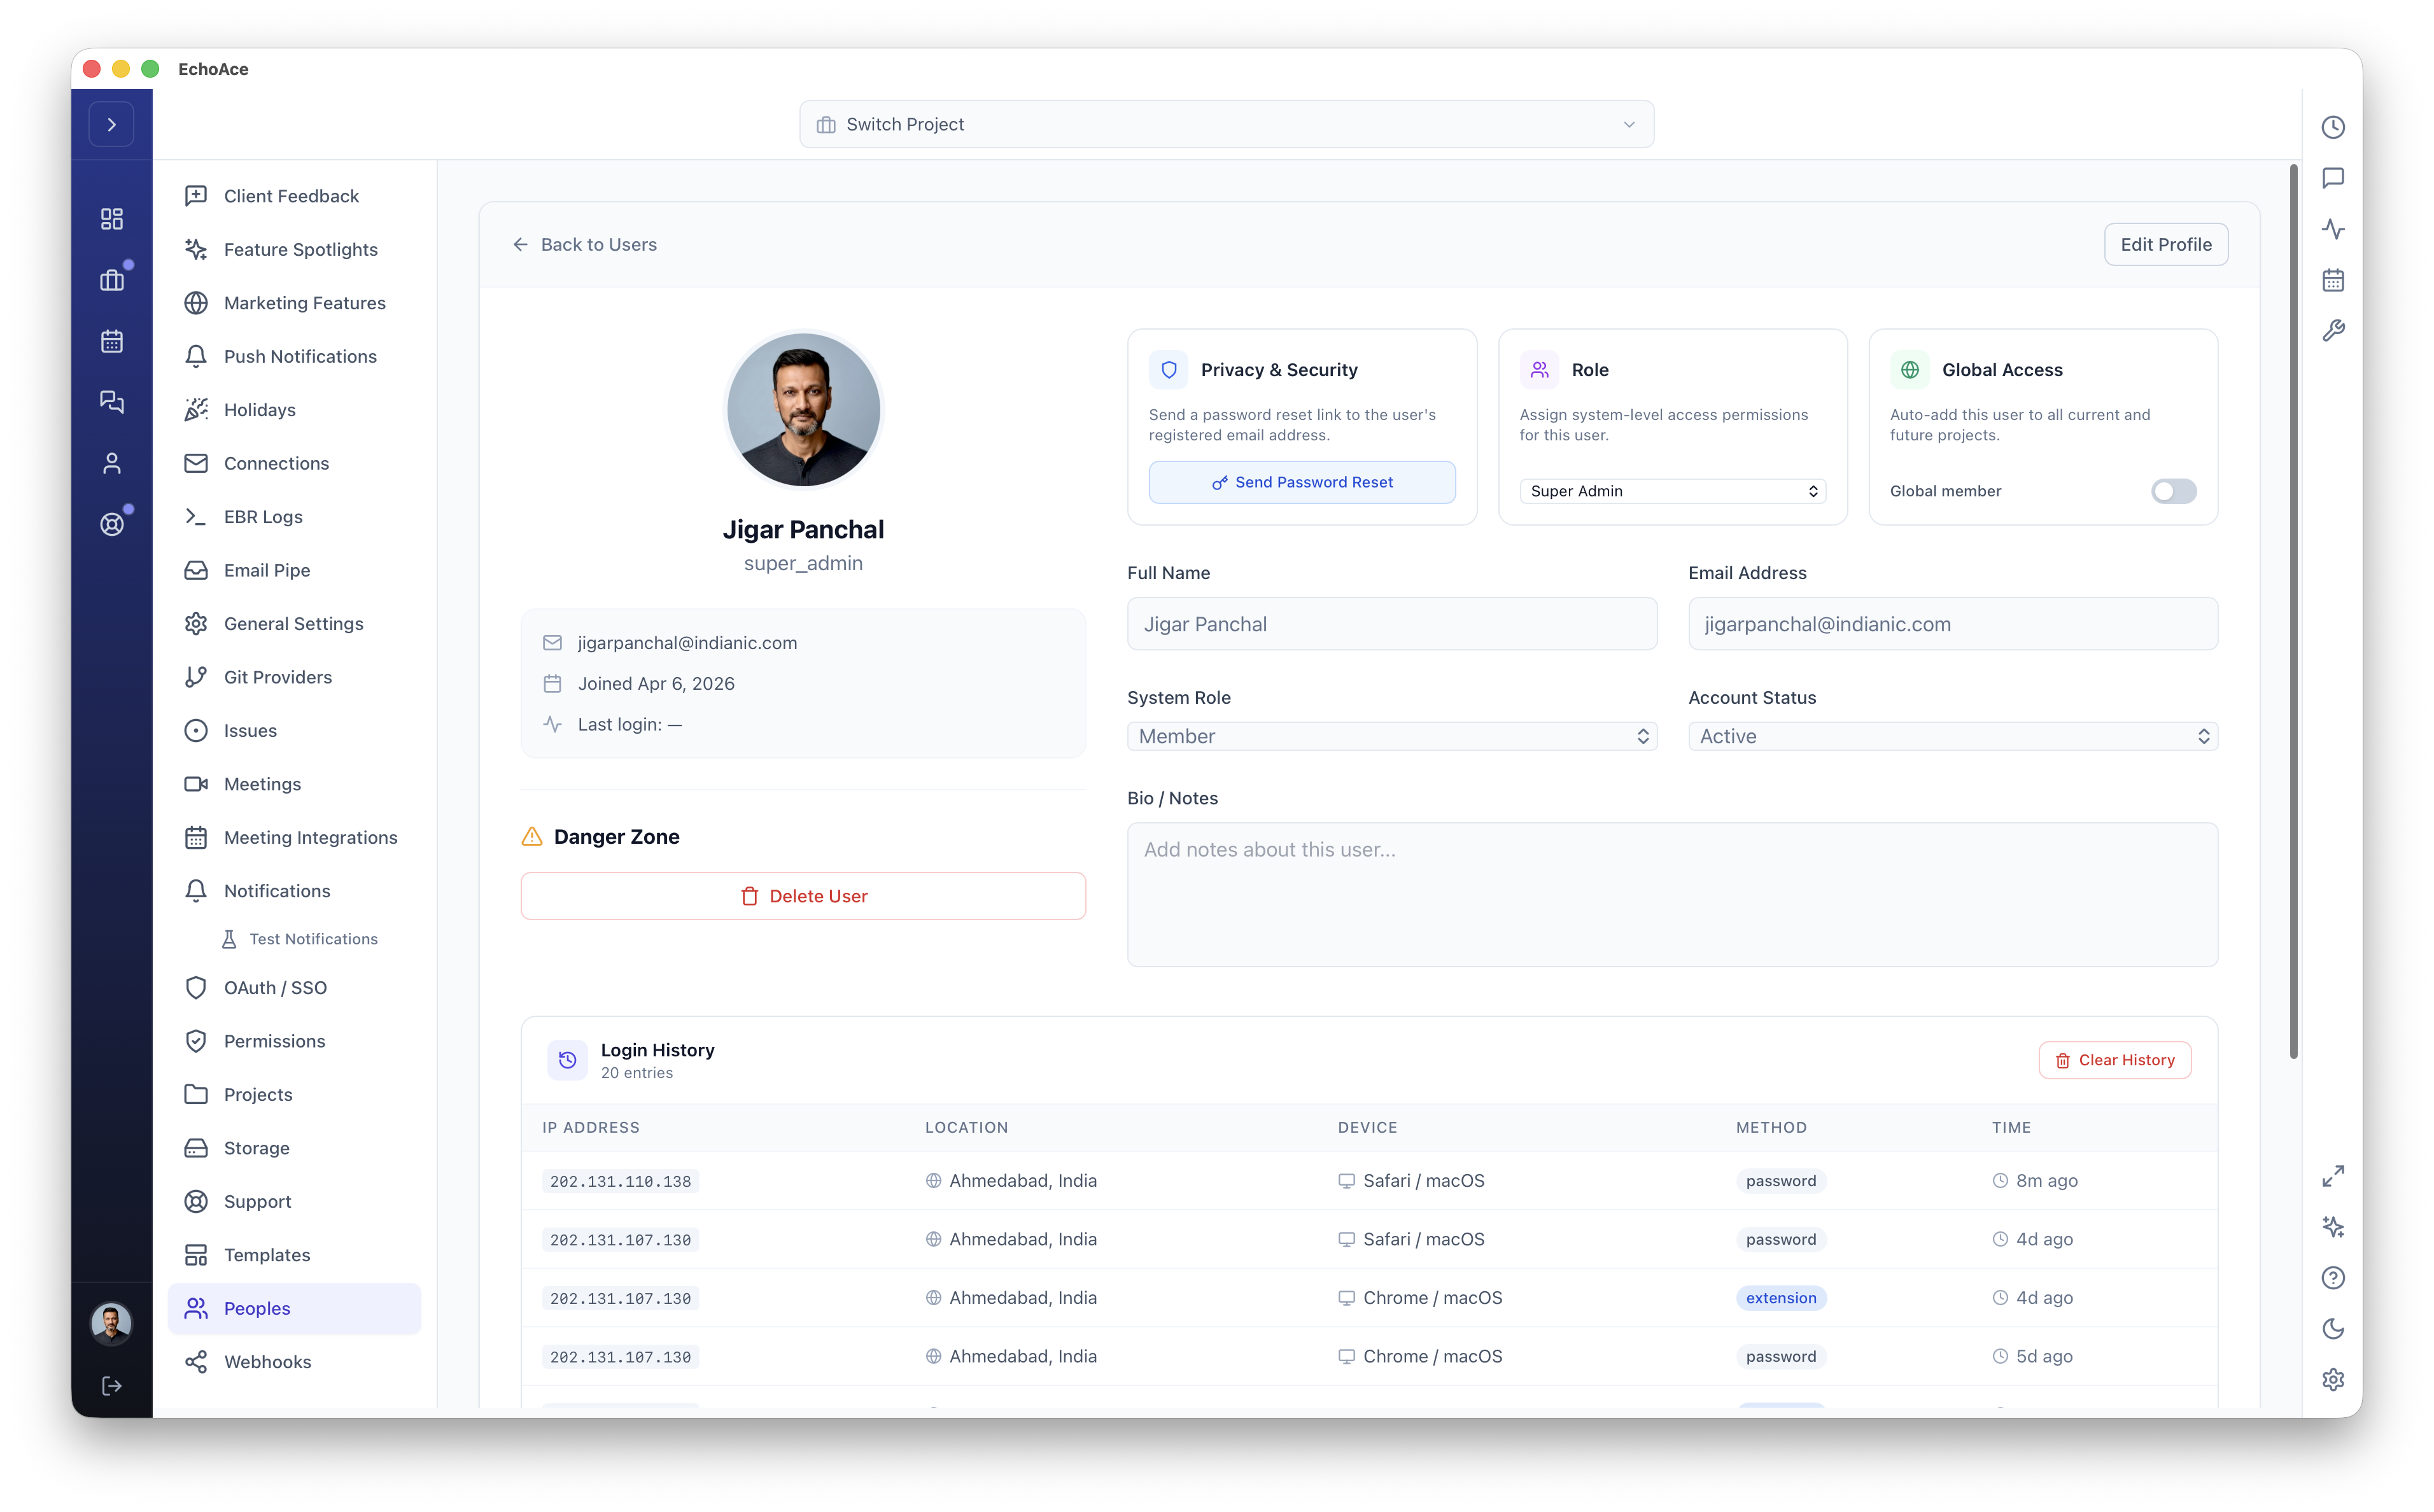Click the logout icon at sidebar bottom

point(111,1385)
